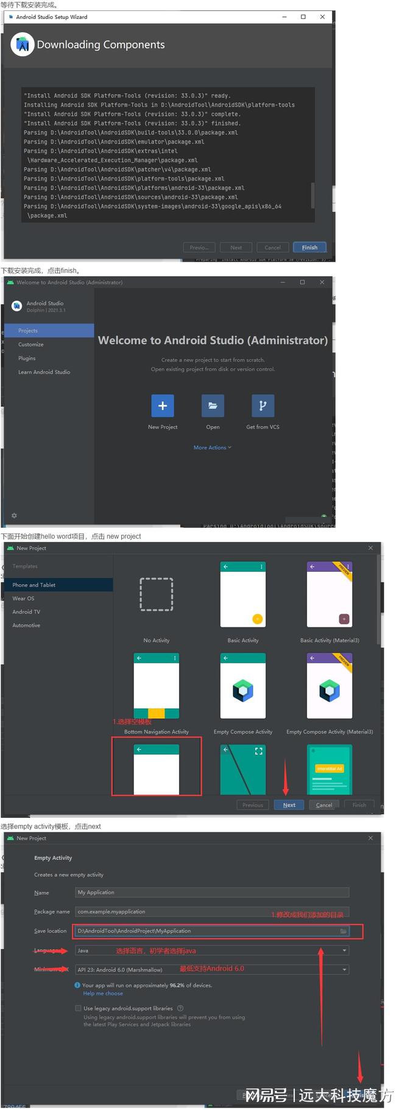
Task: Click the browse folder icon in Save location
Action: (344, 931)
